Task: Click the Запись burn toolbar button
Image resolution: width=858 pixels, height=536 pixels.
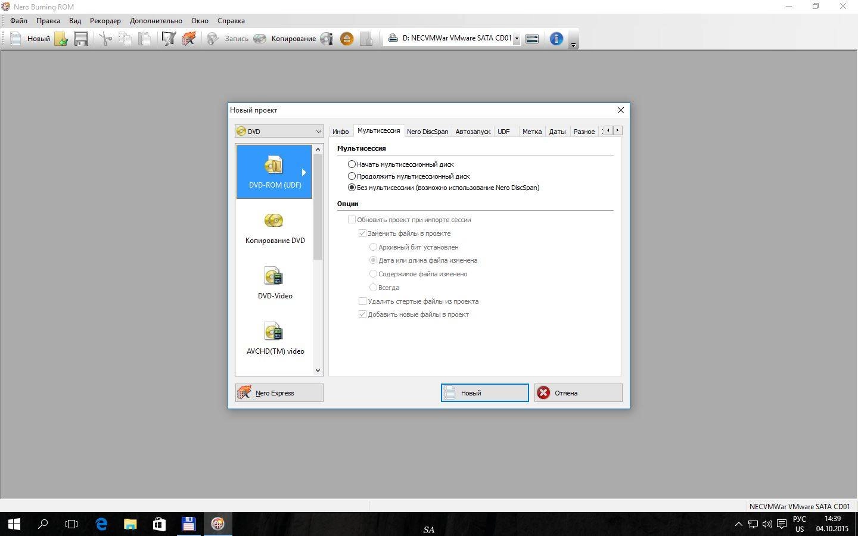Action: click(x=228, y=39)
